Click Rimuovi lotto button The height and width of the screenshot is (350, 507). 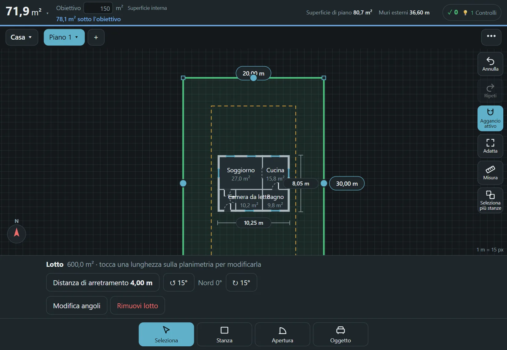coord(137,305)
